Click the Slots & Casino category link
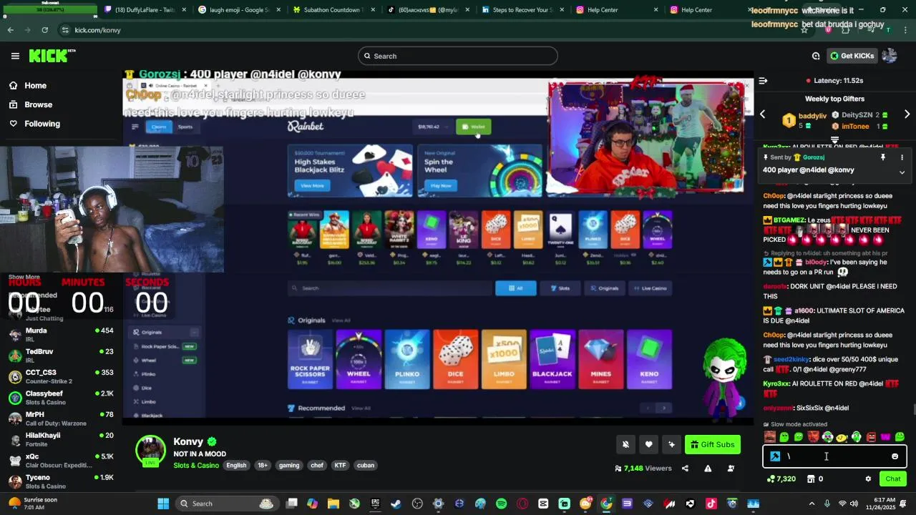916x515 pixels. pyautogui.click(x=196, y=465)
